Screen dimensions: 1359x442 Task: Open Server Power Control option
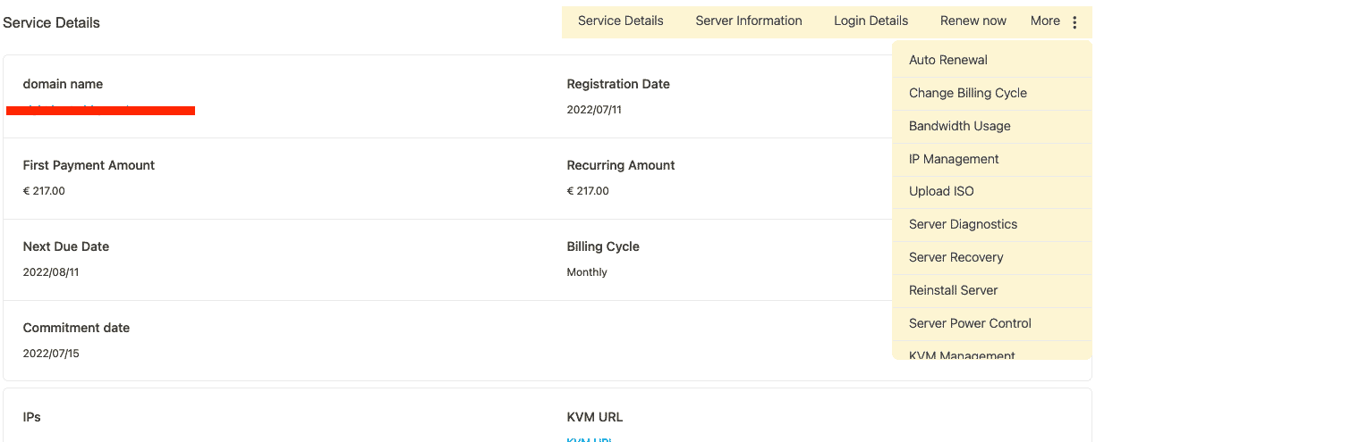[x=970, y=324]
